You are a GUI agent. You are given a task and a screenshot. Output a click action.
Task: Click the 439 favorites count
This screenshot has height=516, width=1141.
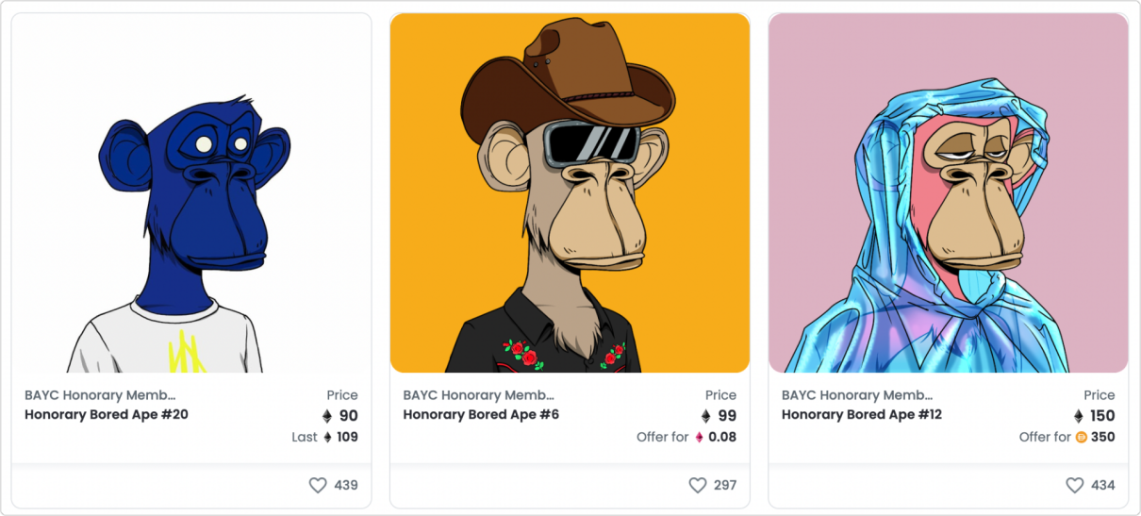tap(346, 485)
